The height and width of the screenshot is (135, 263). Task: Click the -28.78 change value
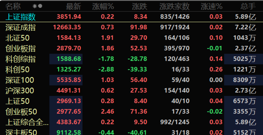tap(137, 59)
